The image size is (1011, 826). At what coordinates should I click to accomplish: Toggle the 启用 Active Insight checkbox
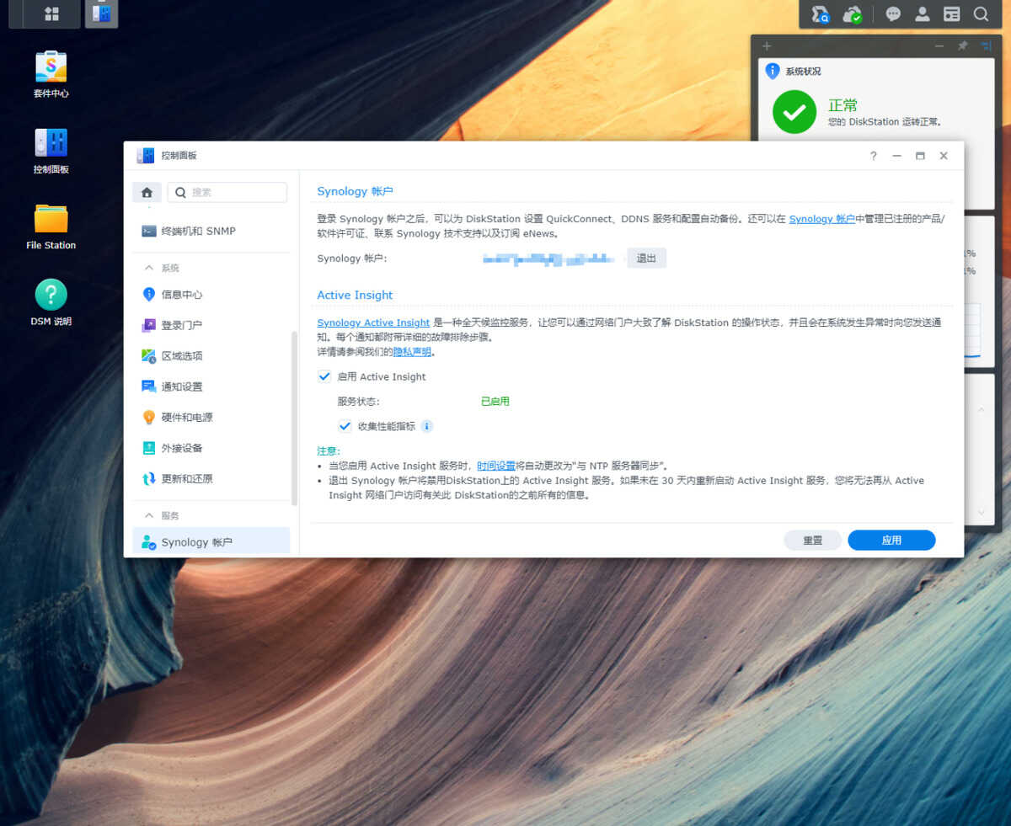click(324, 376)
